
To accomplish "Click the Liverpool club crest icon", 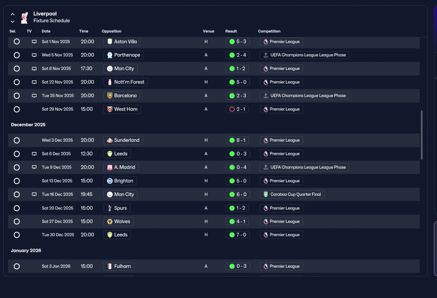I will (24, 17).
